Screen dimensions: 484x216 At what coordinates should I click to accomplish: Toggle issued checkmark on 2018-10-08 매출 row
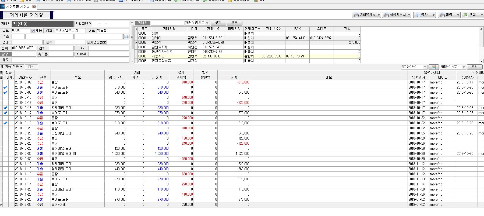tap(5, 93)
